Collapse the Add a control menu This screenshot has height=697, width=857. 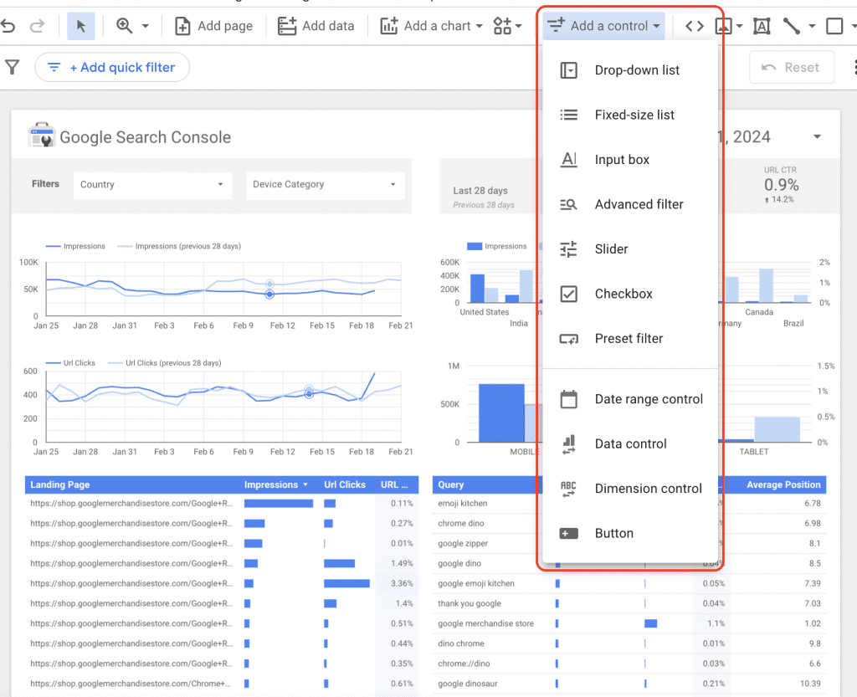(x=603, y=26)
